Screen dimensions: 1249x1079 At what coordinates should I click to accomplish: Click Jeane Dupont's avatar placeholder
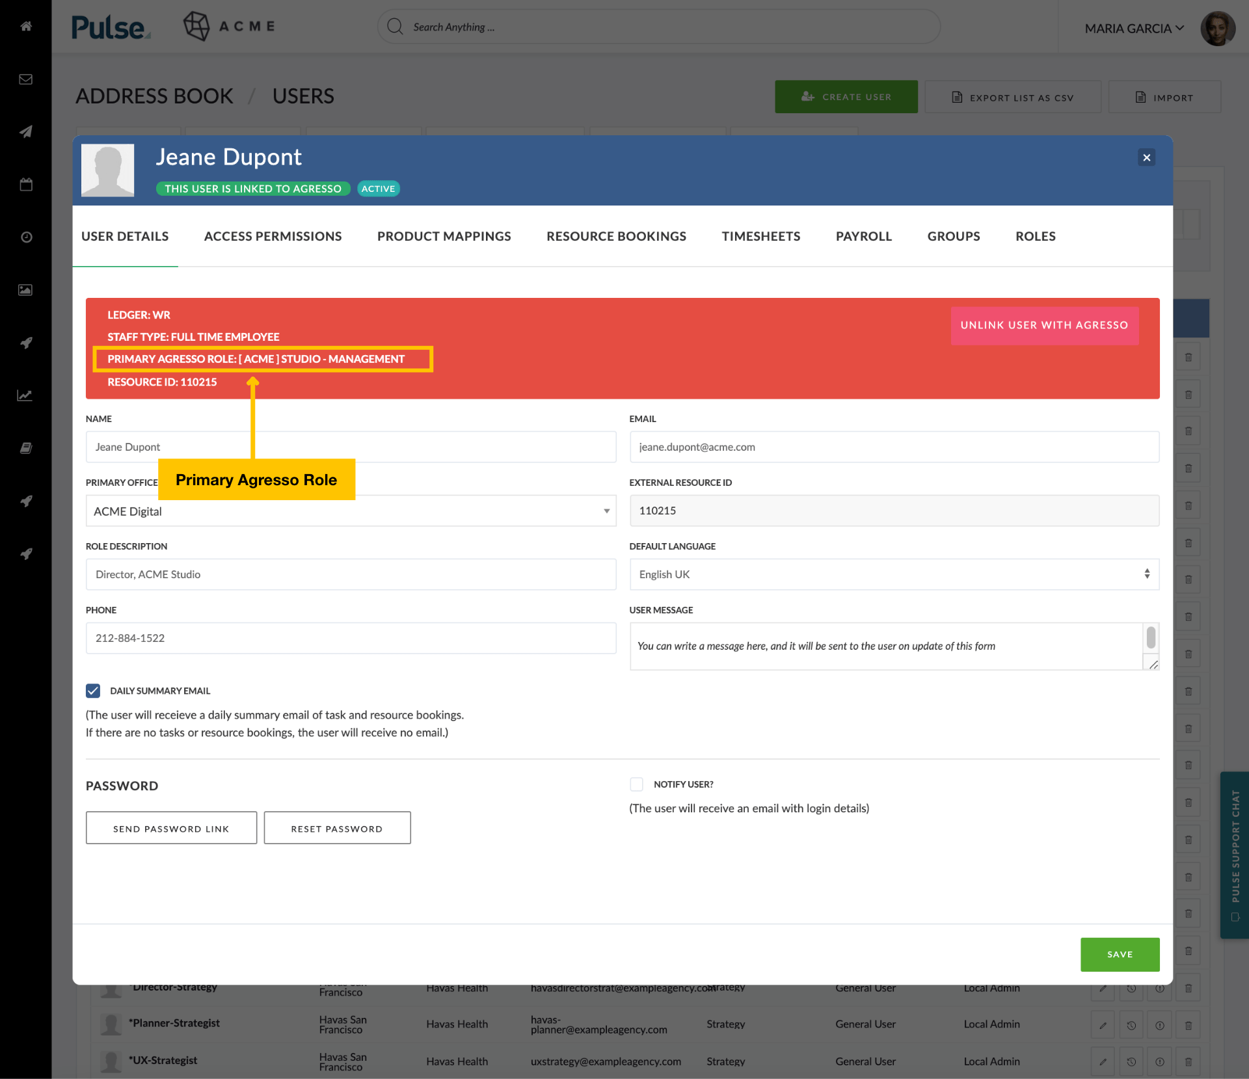click(x=107, y=170)
